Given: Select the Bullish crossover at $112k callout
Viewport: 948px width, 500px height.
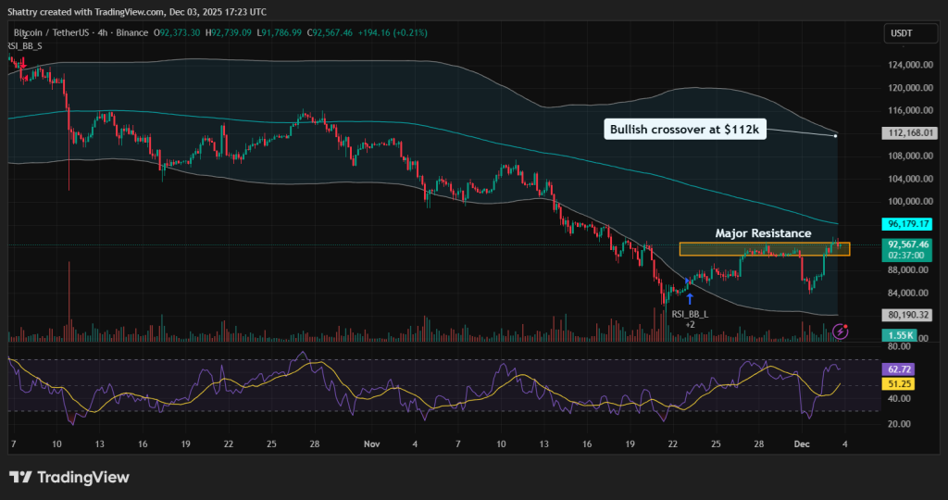Looking at the screenshot, I should click(685, 130).
